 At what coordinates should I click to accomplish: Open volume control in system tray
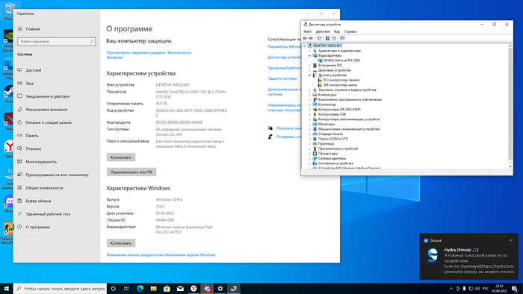pos(477,289)
